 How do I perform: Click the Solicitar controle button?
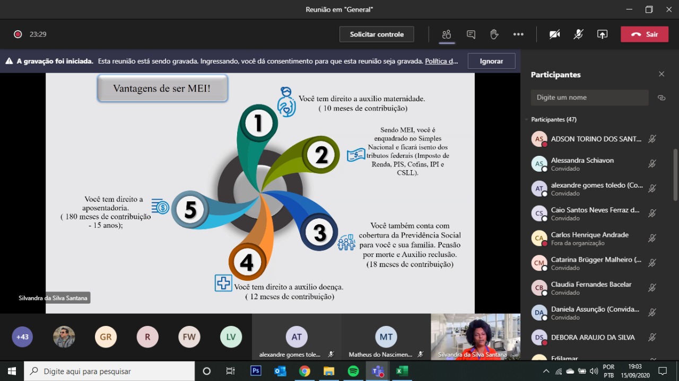click(377, 34)
